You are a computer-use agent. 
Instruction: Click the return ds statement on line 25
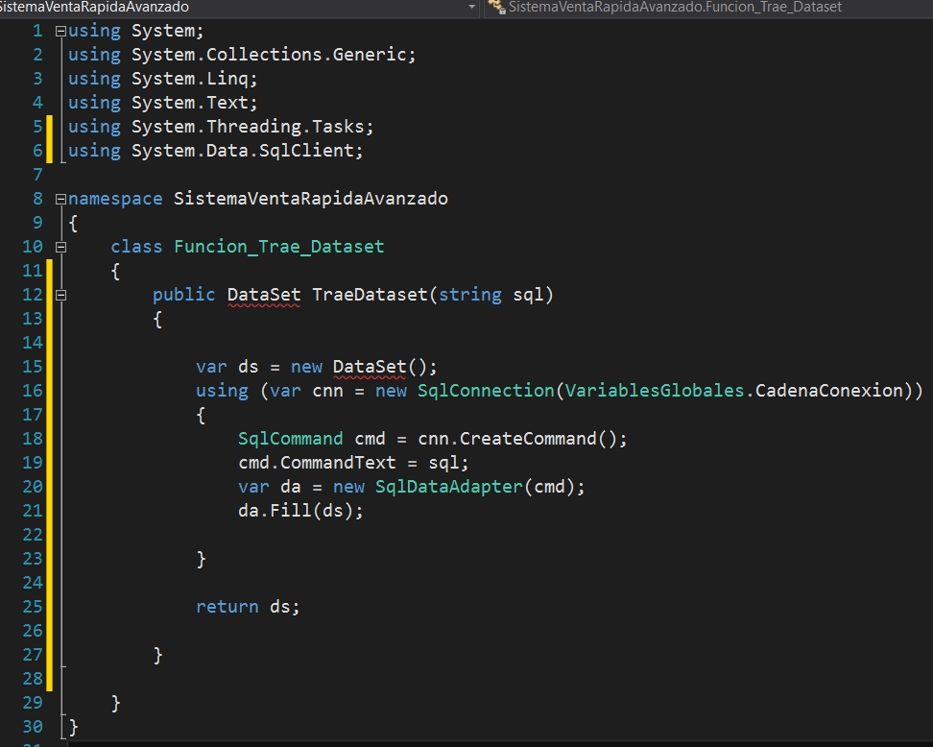(x=246, y=606)
